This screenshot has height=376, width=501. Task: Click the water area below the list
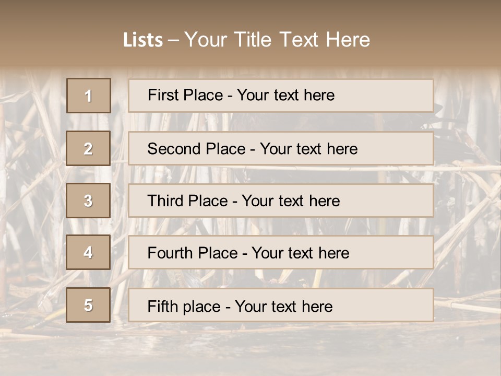pos(250,350)
